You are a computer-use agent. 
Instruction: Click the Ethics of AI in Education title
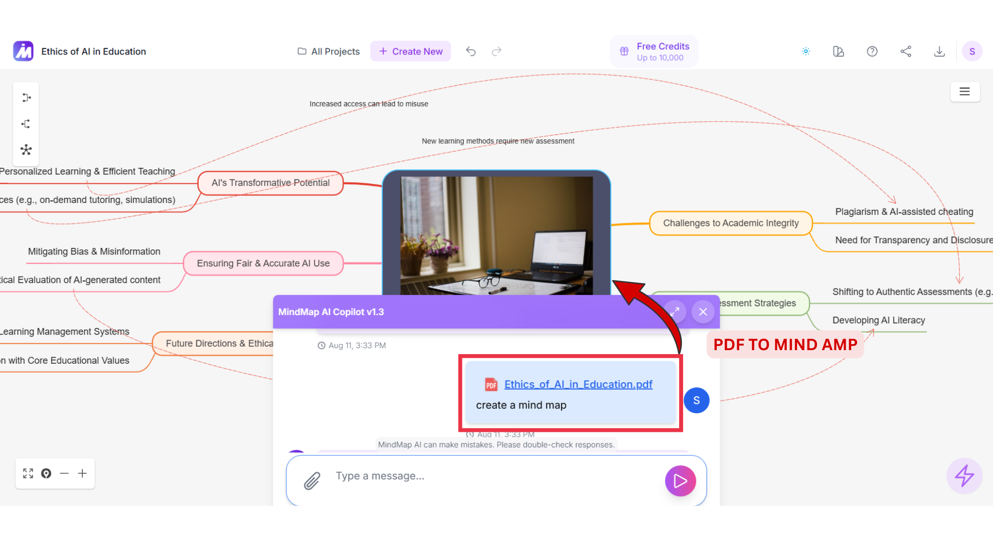[x=94, y=52]
